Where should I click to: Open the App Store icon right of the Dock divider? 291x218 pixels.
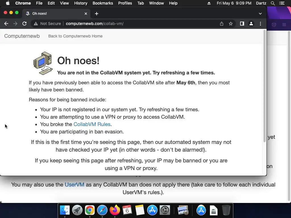(x=201, y=210)
